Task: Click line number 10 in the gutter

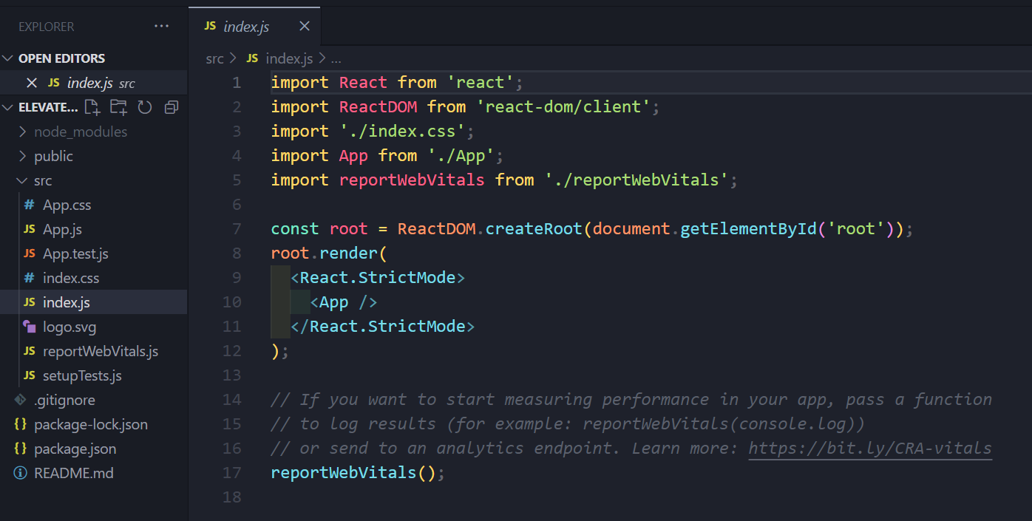Action: click(x=231, y=302)
